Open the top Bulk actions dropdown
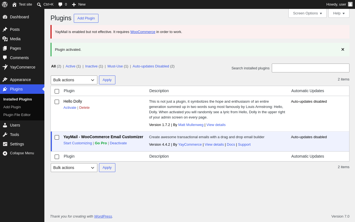The width and height of the screenshot is (355, 222). coord(74,80)
